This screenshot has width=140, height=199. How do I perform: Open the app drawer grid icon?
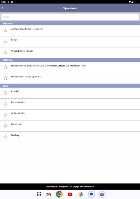[39, 194]
